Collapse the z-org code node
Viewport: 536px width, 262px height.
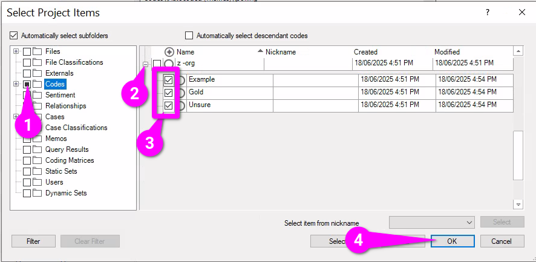pos(145,64)
